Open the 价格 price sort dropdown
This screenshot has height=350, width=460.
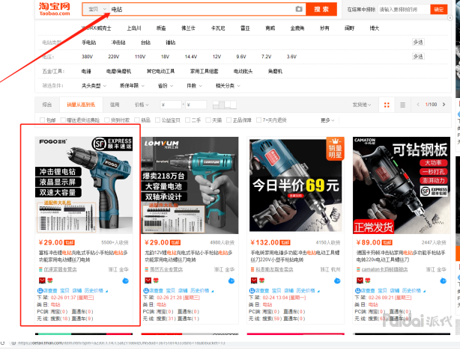(x=142, y=105)
